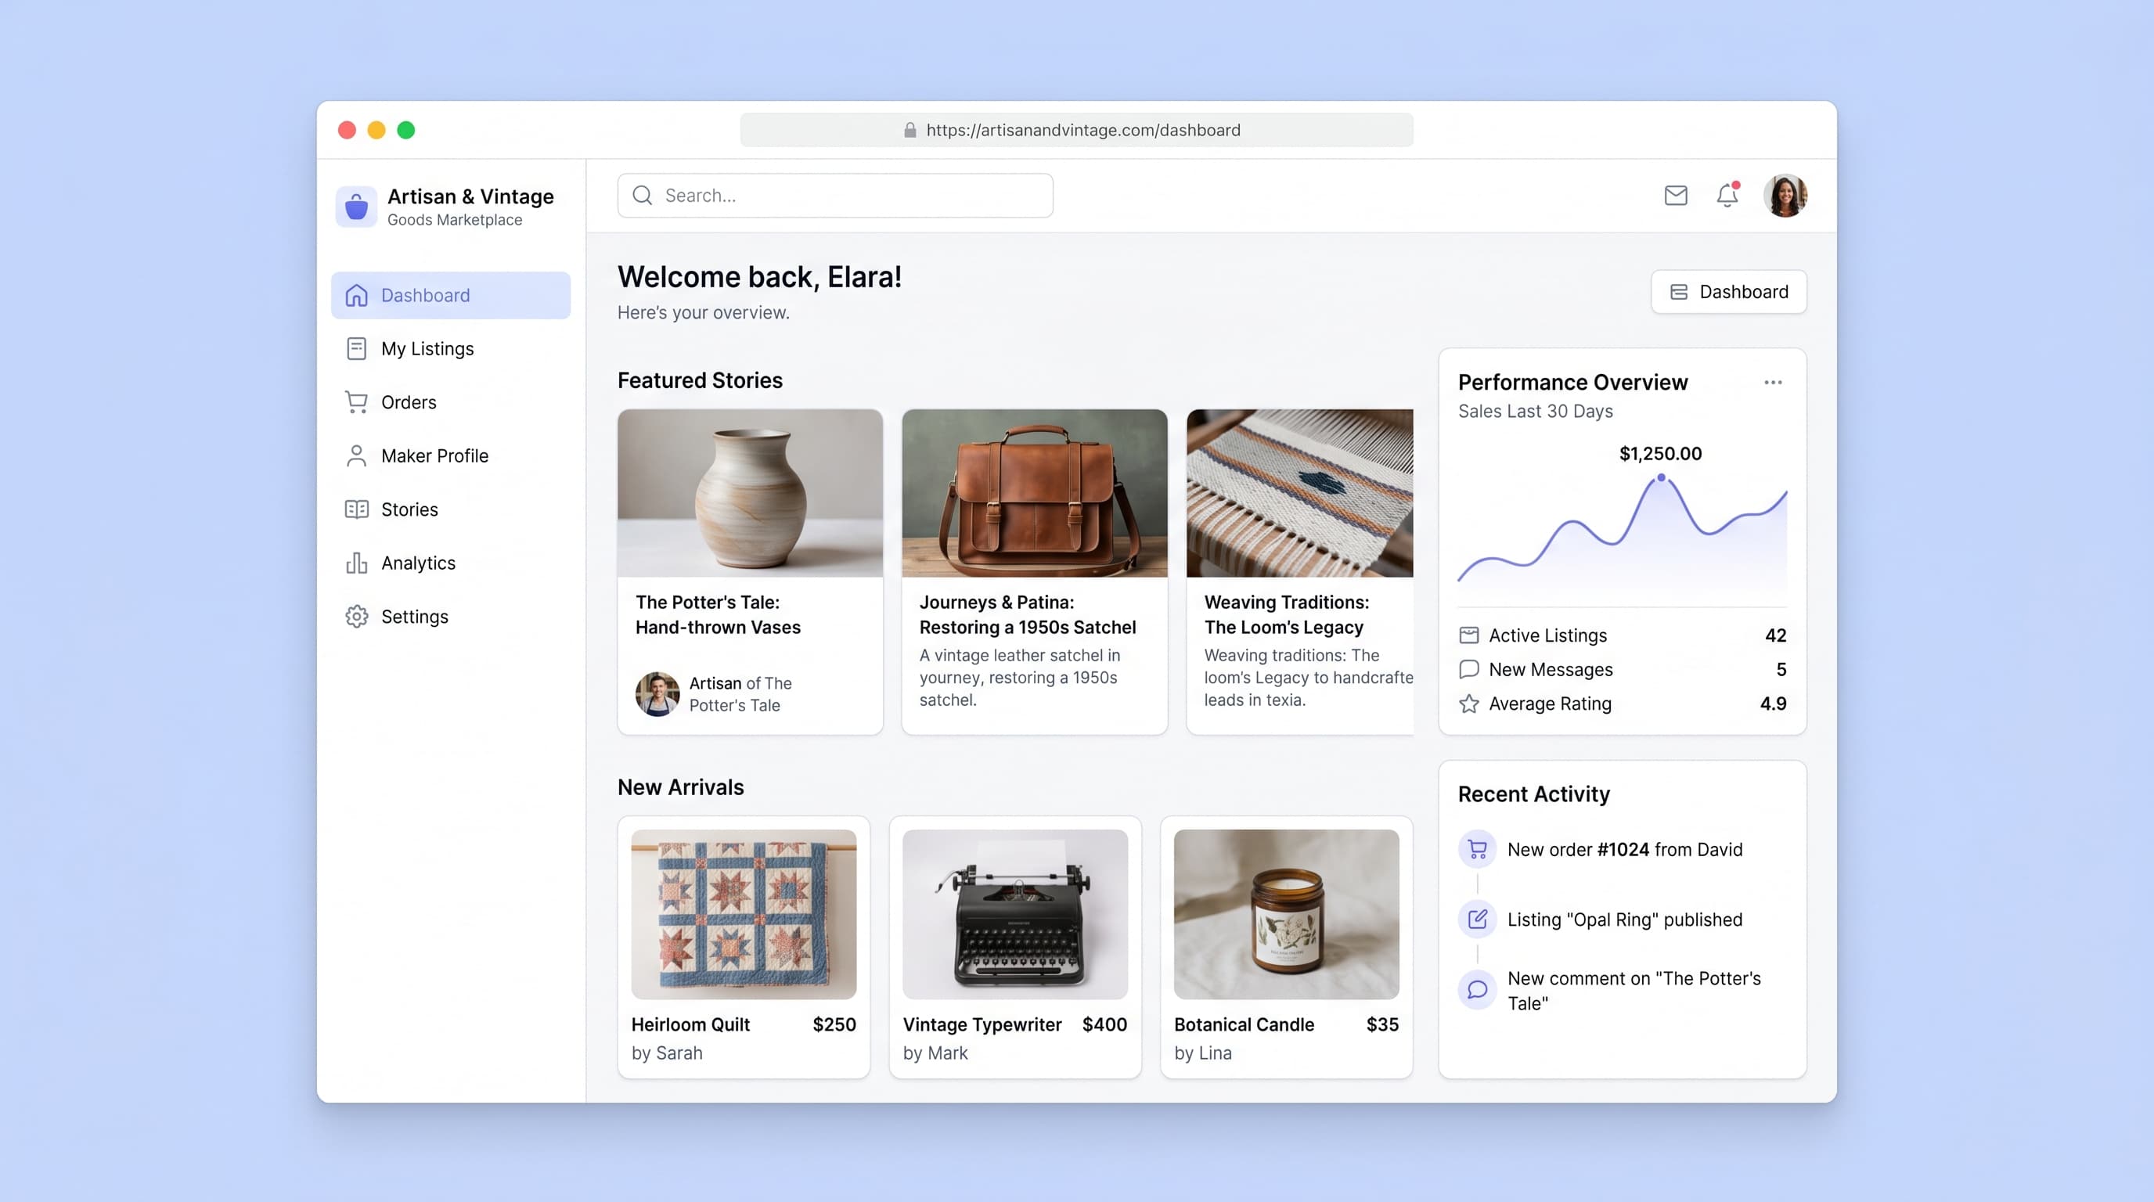Viewport: 2154px width, 1202px height.
Task: Open the mail envelope icon in header
Action: click(1676, 196)
